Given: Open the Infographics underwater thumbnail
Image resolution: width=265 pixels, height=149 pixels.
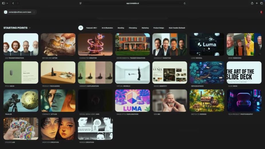Looking at the screenshot, I should coord(207,72).
